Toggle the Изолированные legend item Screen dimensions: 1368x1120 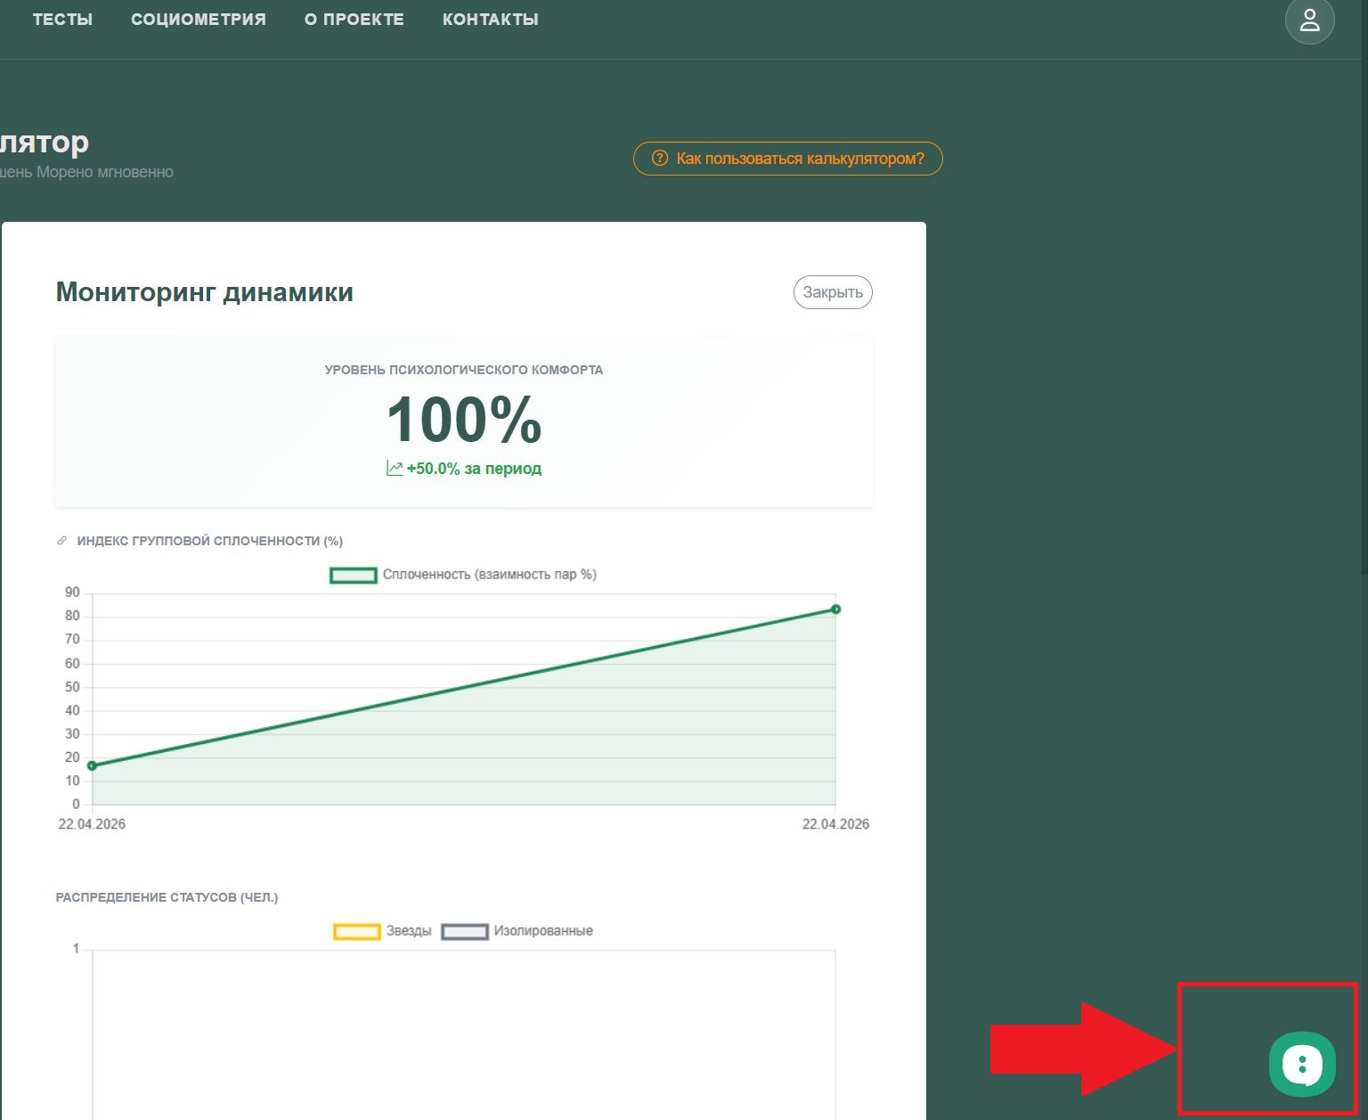pos(517,931)
